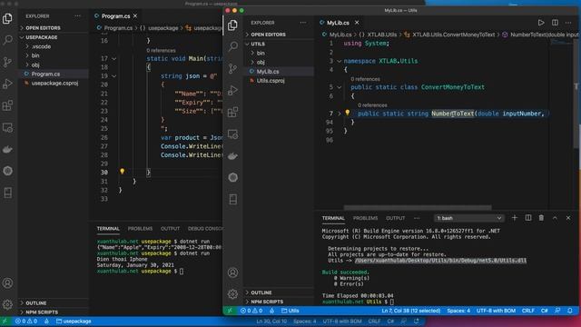Viewport: 581px width, 327px height.
Task: Open remote indicator in Utils status bar
Action: 230,311
